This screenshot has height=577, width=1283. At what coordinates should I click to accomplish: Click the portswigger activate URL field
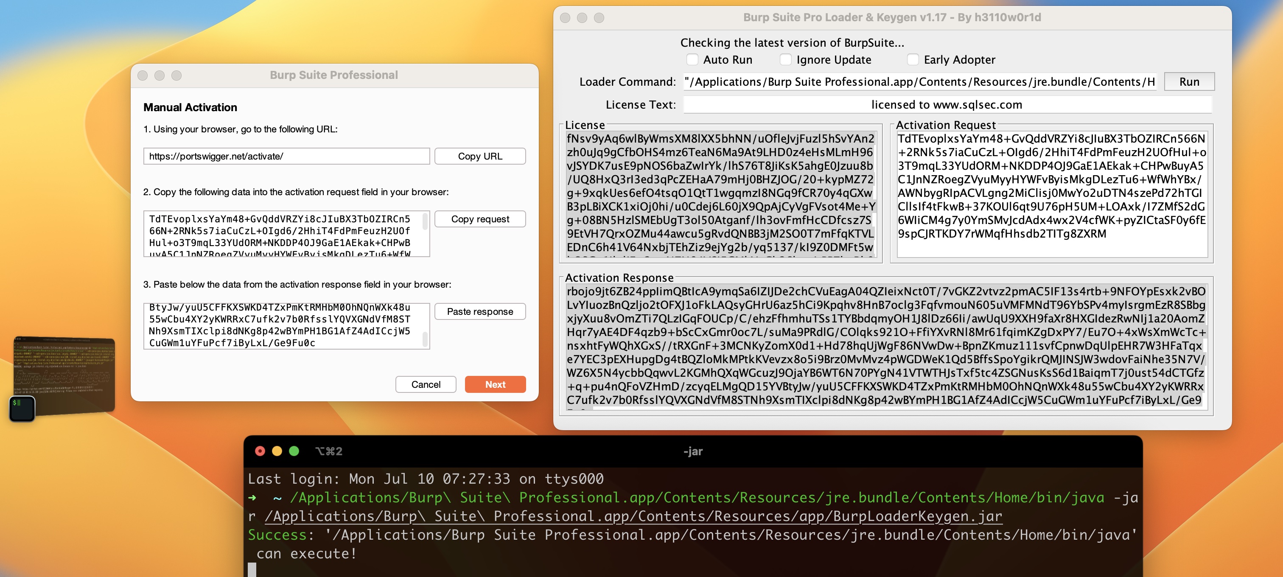286,156
